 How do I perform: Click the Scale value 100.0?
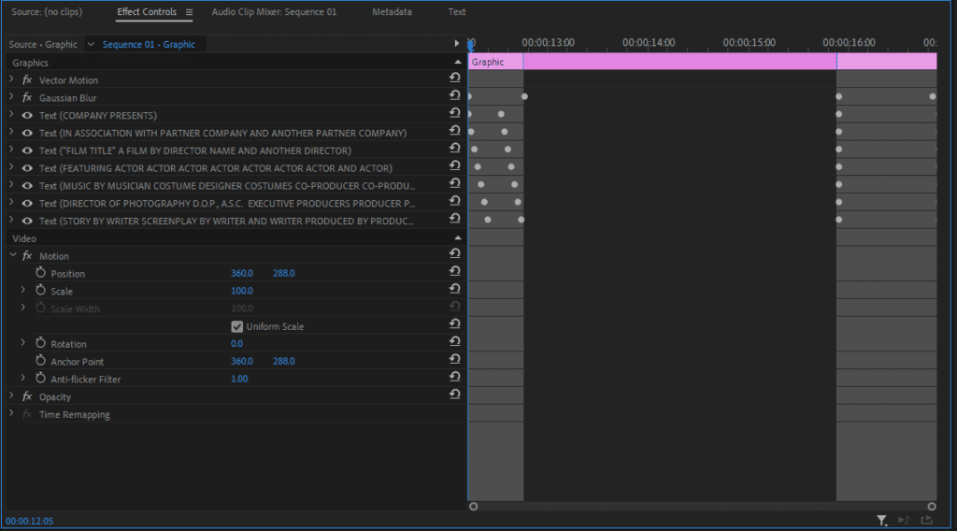pyautogui.click(x=242, y=291)
